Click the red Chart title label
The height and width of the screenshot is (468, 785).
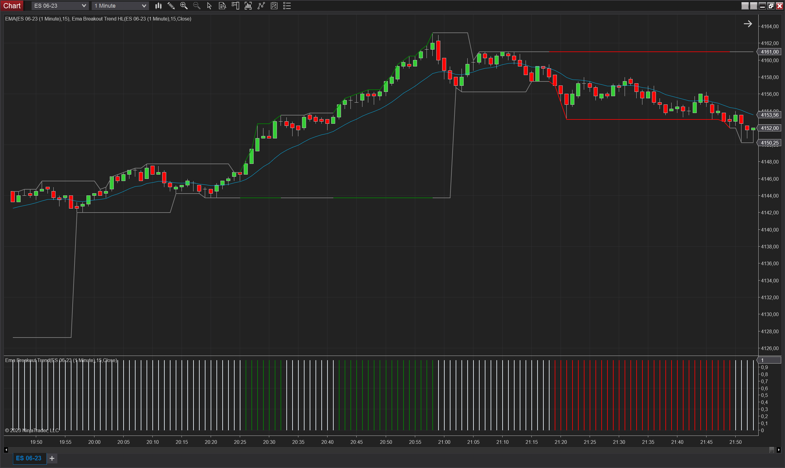[x=12, y=6]
